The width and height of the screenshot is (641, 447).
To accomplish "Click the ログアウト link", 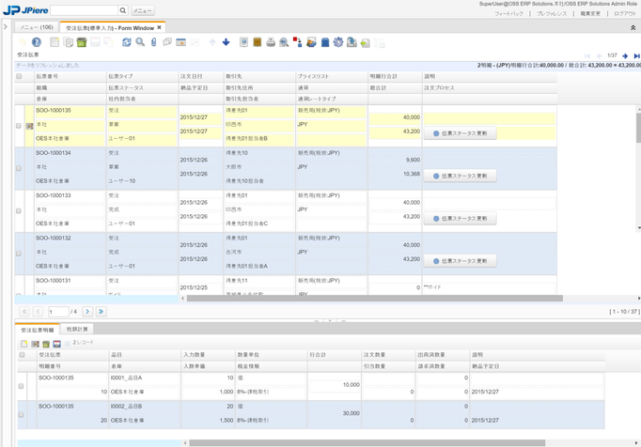I will [x=625, y=13].
